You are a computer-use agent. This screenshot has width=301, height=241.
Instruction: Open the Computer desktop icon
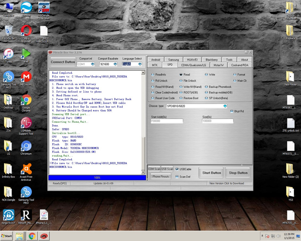point(8,9)
